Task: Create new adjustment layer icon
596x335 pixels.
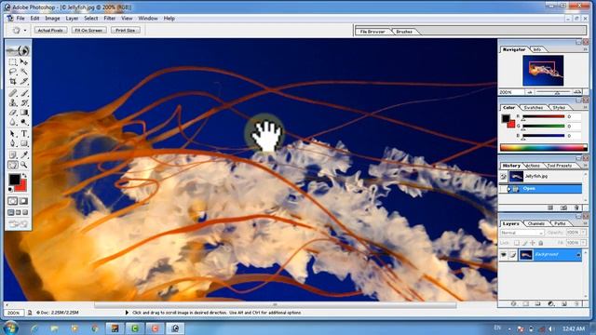Action: coord(551,304)
